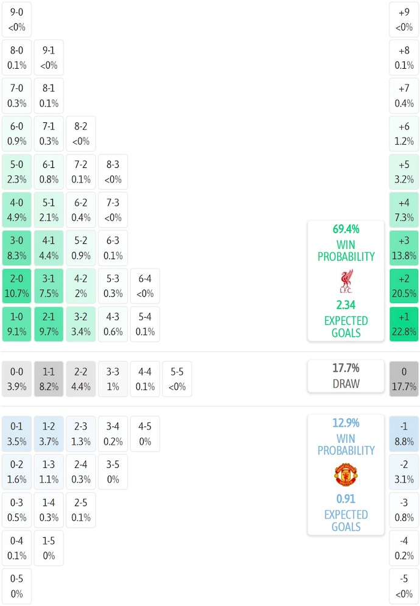Image resolution: width=420 pixels, height=606 pixels.
Task: Select the 5-5 draw cell
Action: point(177,378)
